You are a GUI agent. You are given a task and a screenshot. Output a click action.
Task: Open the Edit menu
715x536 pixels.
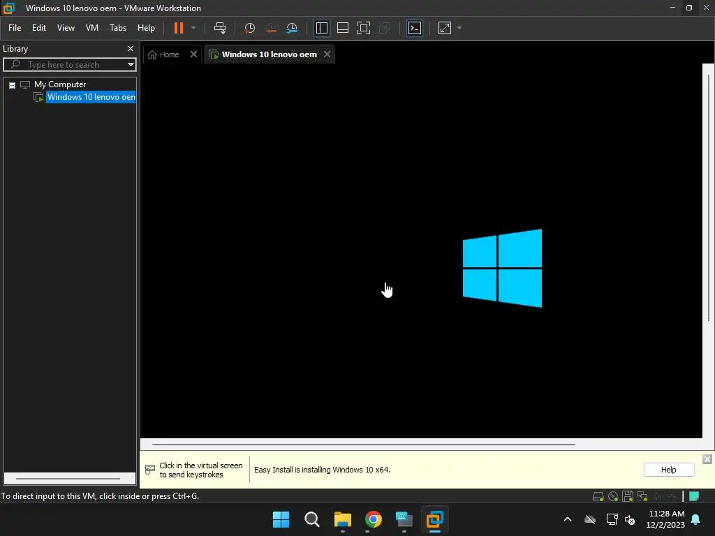tap(39, 28)
